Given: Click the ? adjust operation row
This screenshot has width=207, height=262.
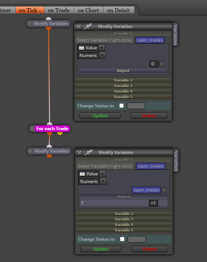Looking at the screenshot, I should 124,203.
